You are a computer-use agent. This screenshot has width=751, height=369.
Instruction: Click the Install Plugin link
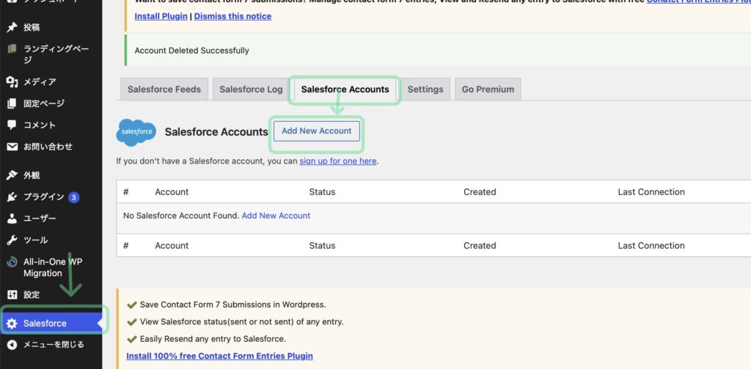[161, 16]
